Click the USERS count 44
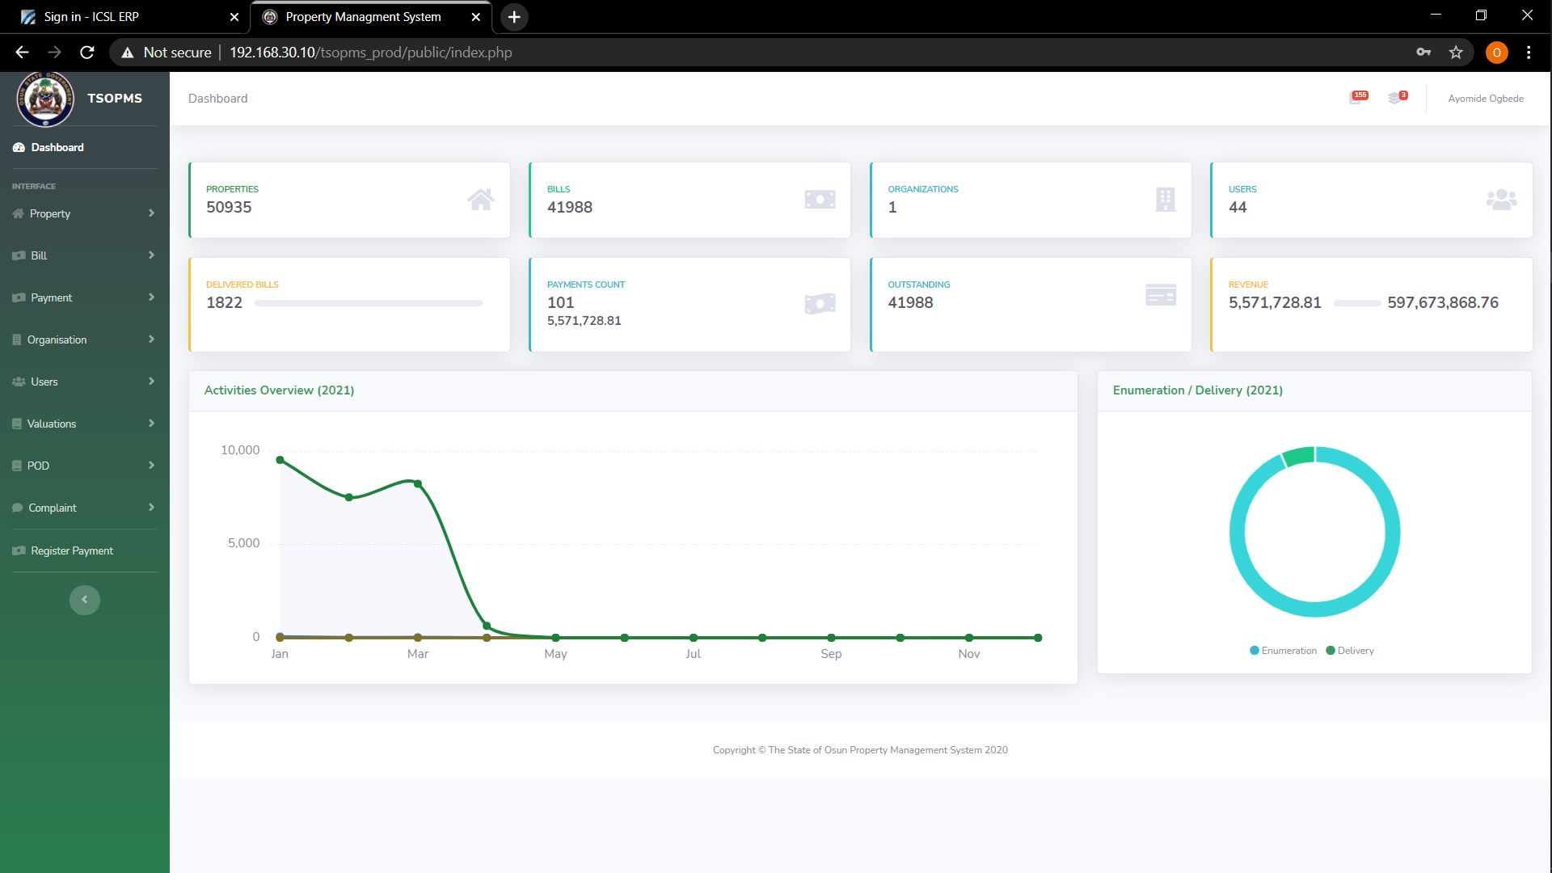 [x=1238, y=207]
